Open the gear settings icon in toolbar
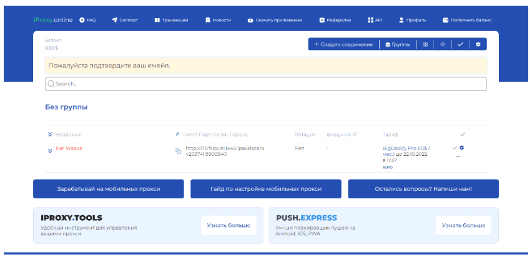 coord(478,44)
